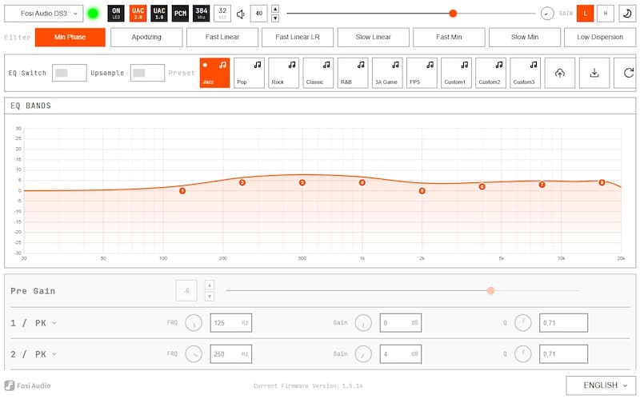
Task: Toggle the Upsample switch
Action: (148, 73)
